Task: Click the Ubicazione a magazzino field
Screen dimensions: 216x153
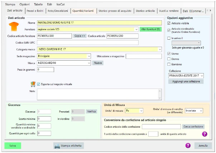Action: click(x=144, y=56)
